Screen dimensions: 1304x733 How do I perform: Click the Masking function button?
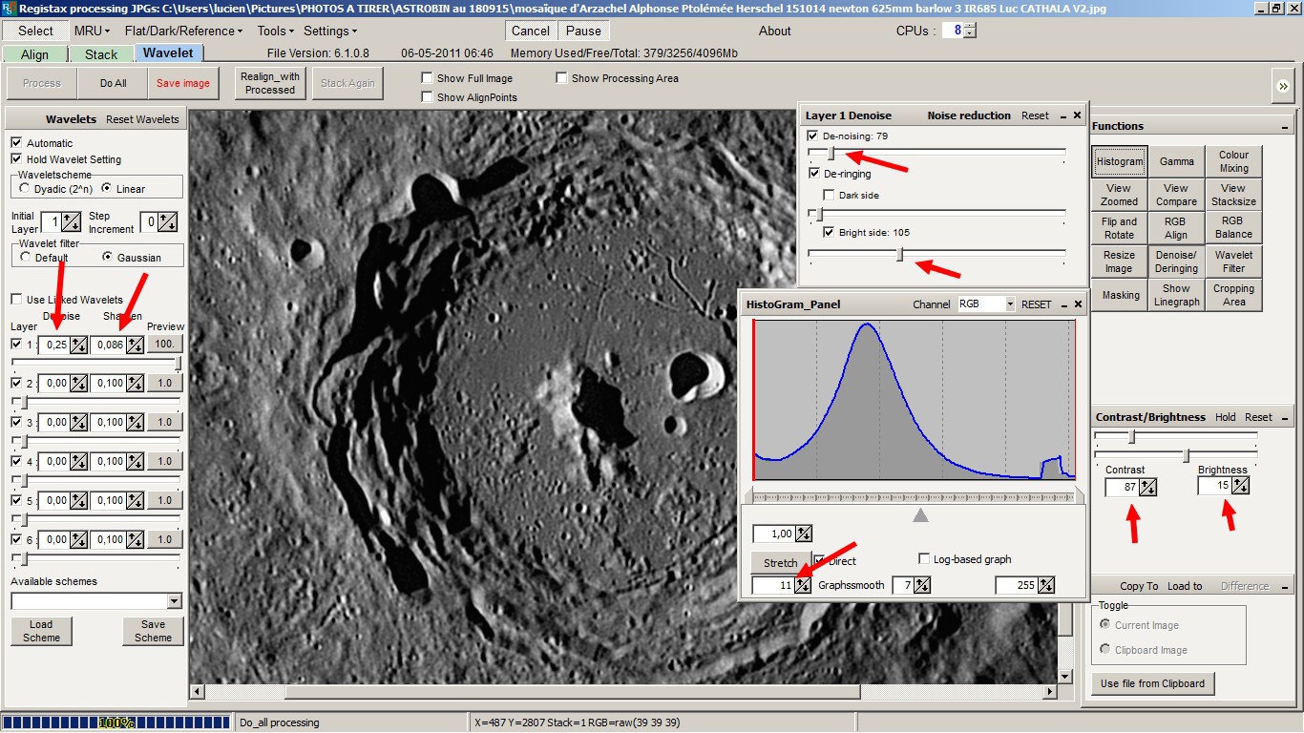coord(1120,295)
